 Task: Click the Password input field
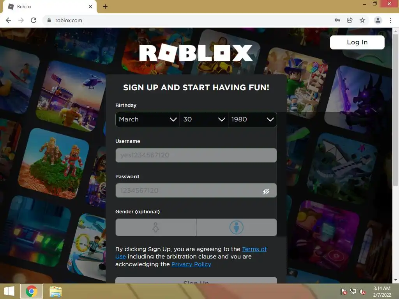196,190
